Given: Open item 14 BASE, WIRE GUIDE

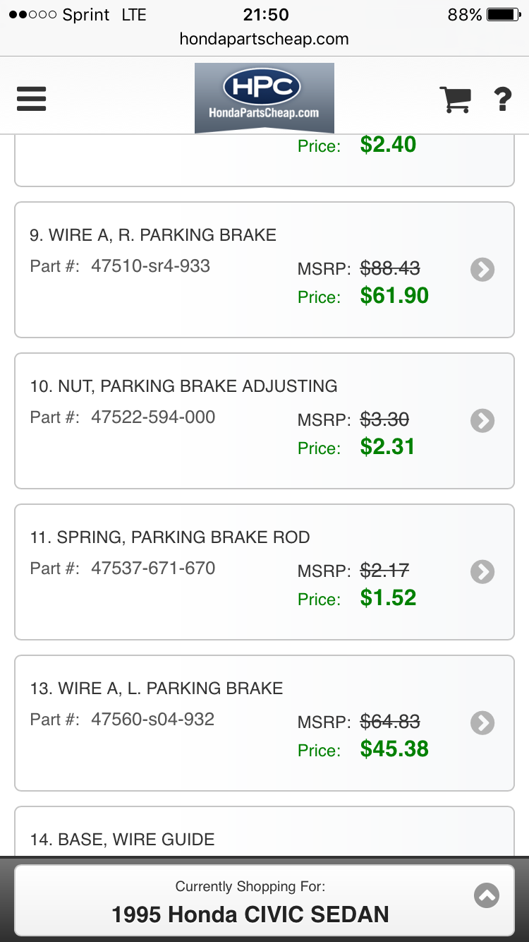Looking at the screenshot, I should [x=122, y=840].
